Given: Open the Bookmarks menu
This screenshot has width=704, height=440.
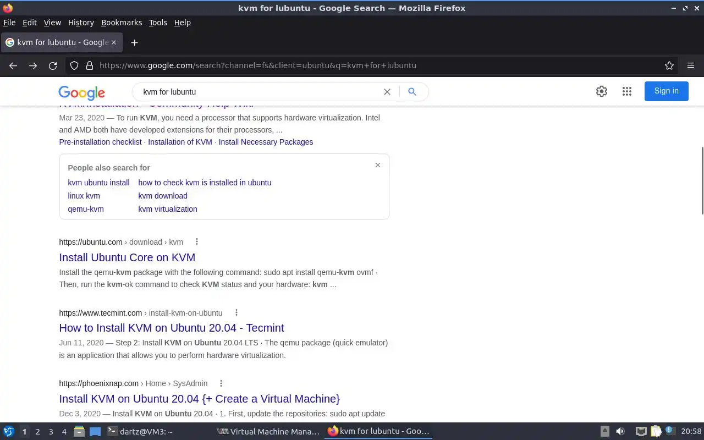Looking at the screenshot, I should tap(122, 23).
